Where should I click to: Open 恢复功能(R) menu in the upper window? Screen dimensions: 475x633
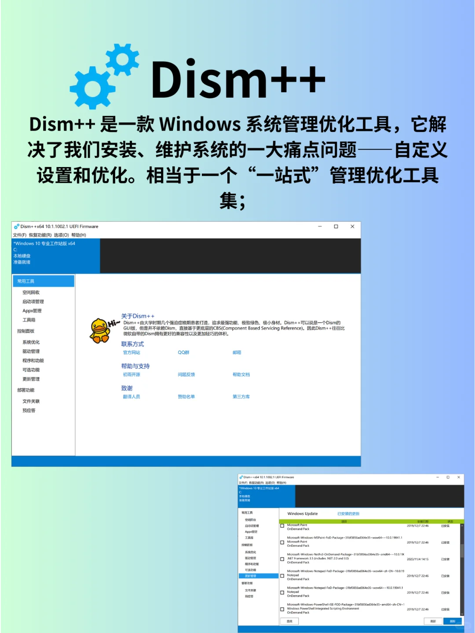[40, 235]
